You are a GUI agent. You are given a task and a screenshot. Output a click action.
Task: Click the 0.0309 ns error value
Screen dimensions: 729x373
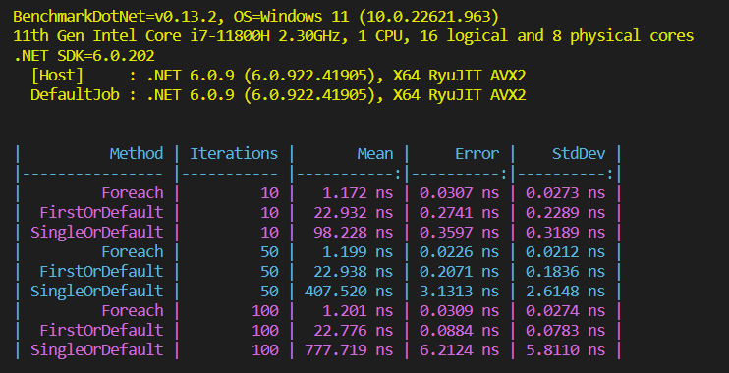point(460,310)
